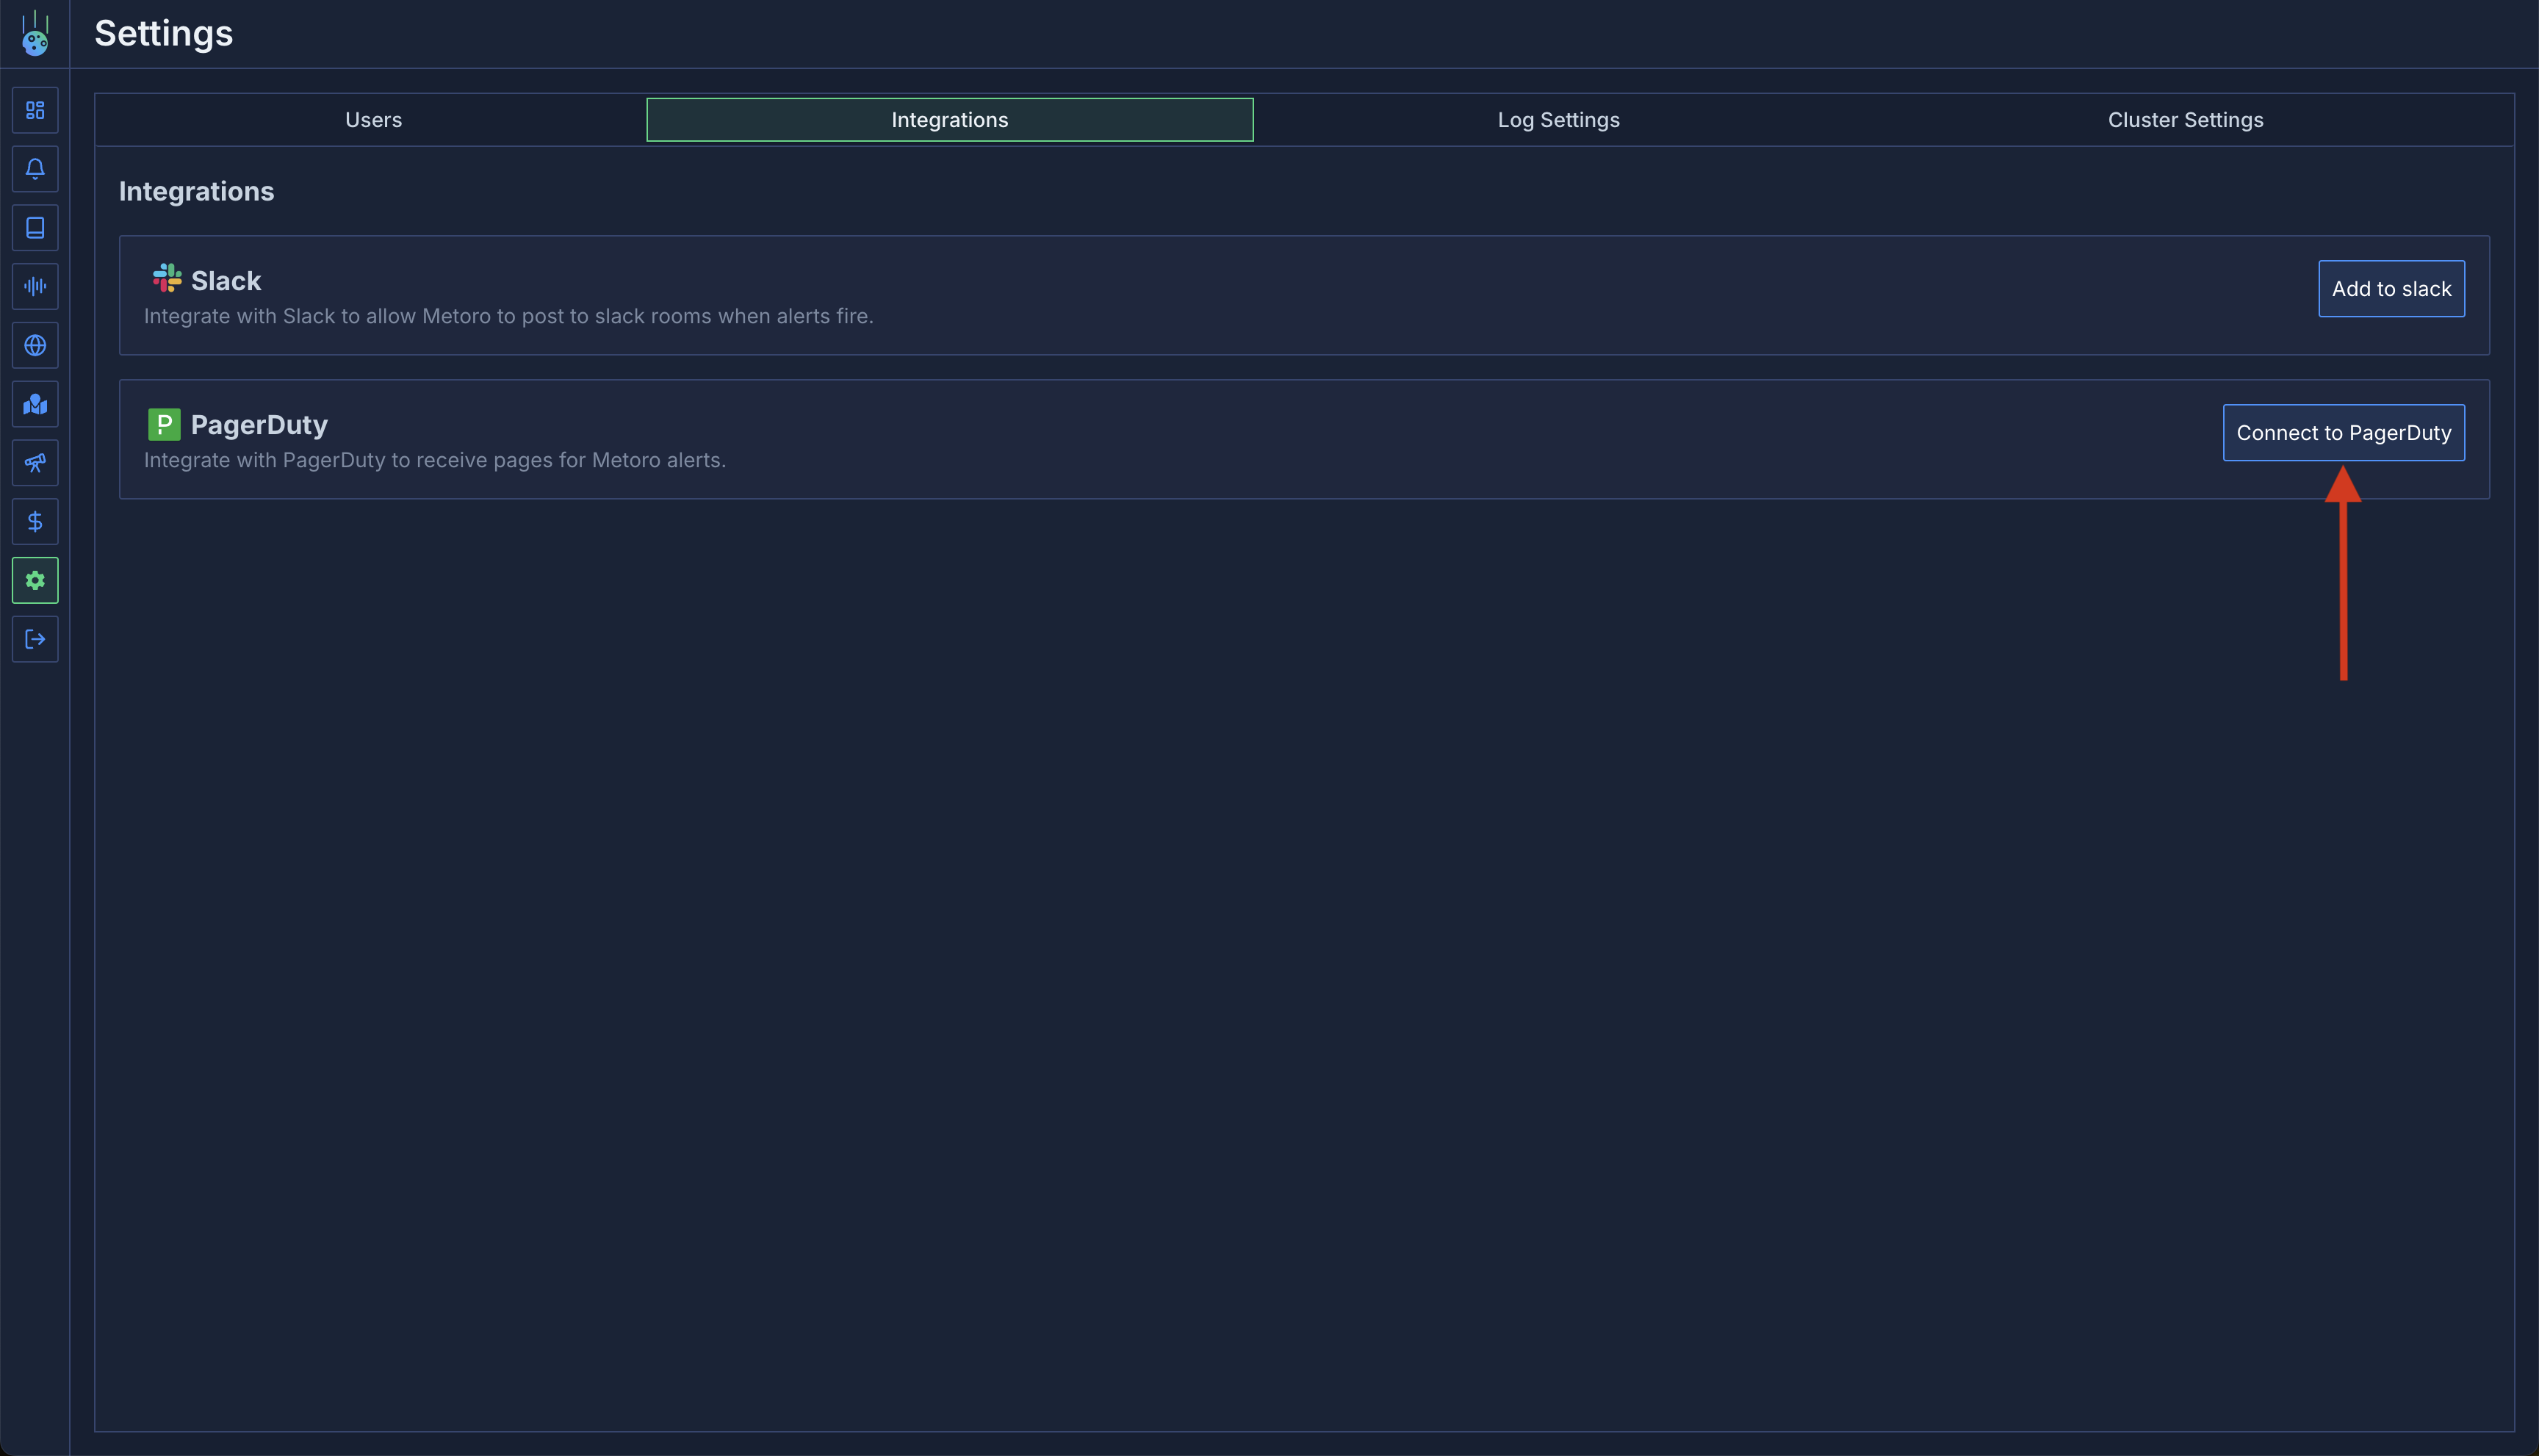The height and width of the screenshot is (1456, 2539).
Task: Open the Log Settings tab
Action: pos(1557,119)
